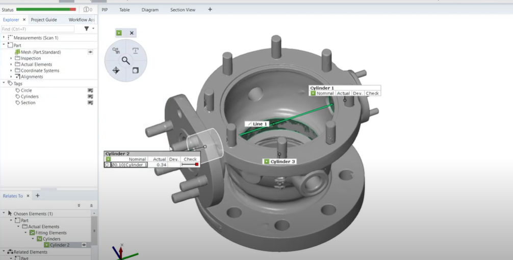Image resolution: width=513 pixels, height=260 pixels.
Task: Close the floating radial menu toolbar
Action: pyautogui.click(x=132, y=33)
